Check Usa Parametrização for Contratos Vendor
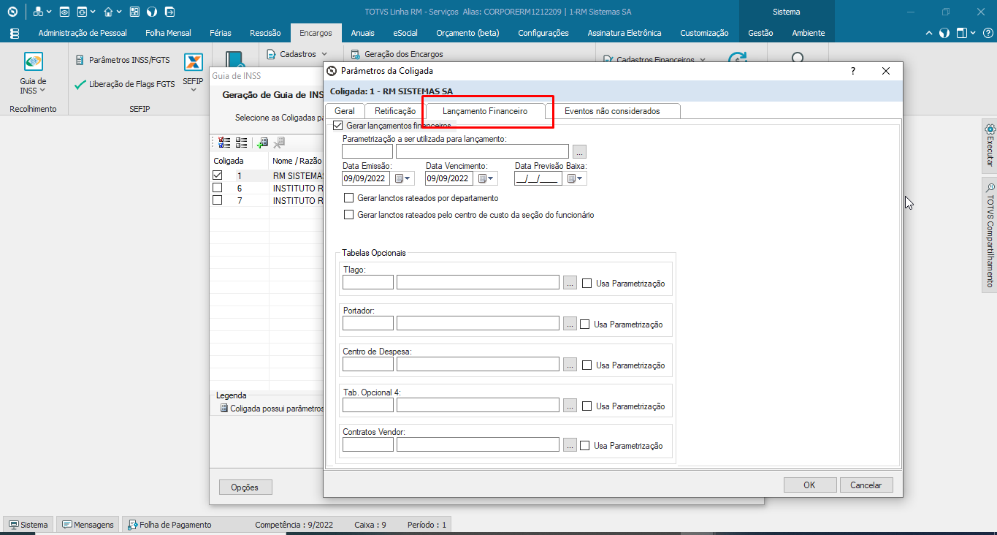The width and height of the screenshot is (997, 535). pyautogui.click(x=584, y=446)
